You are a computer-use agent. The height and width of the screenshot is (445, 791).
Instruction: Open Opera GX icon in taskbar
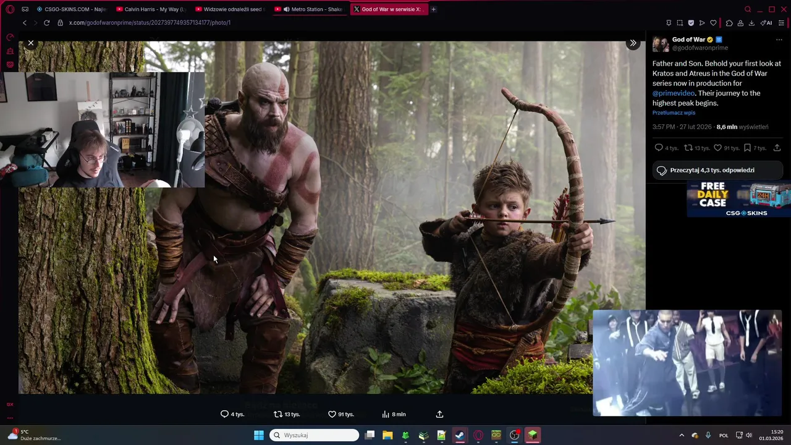pos(478,435)
